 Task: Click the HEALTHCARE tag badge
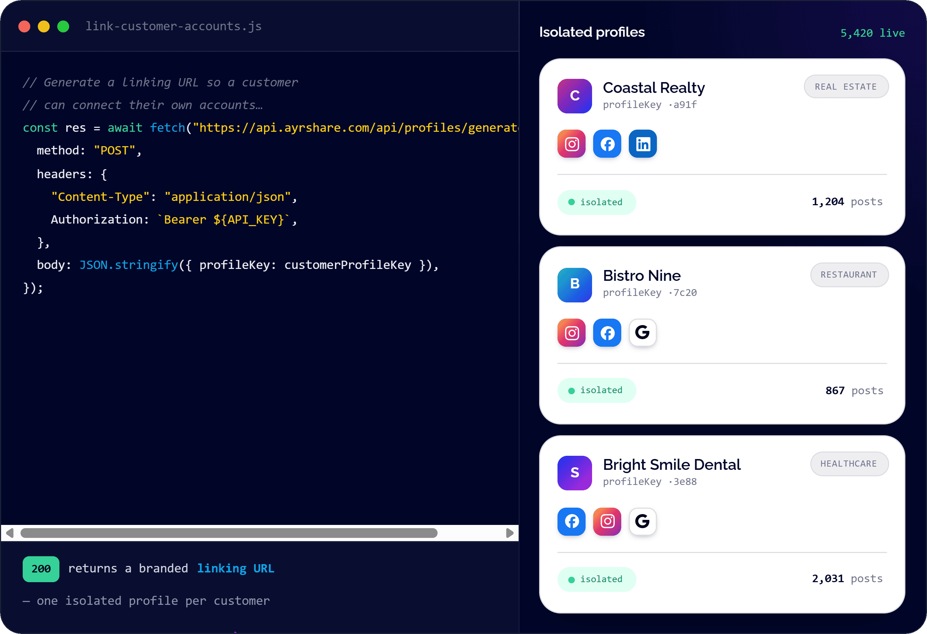pos(849,464)
